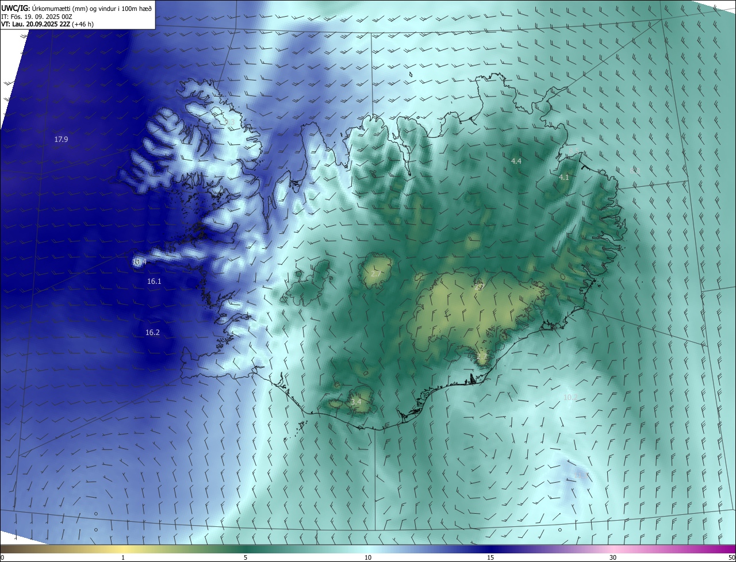
Task: Click the colorbar tick label 30
Action: click(613, 557)
